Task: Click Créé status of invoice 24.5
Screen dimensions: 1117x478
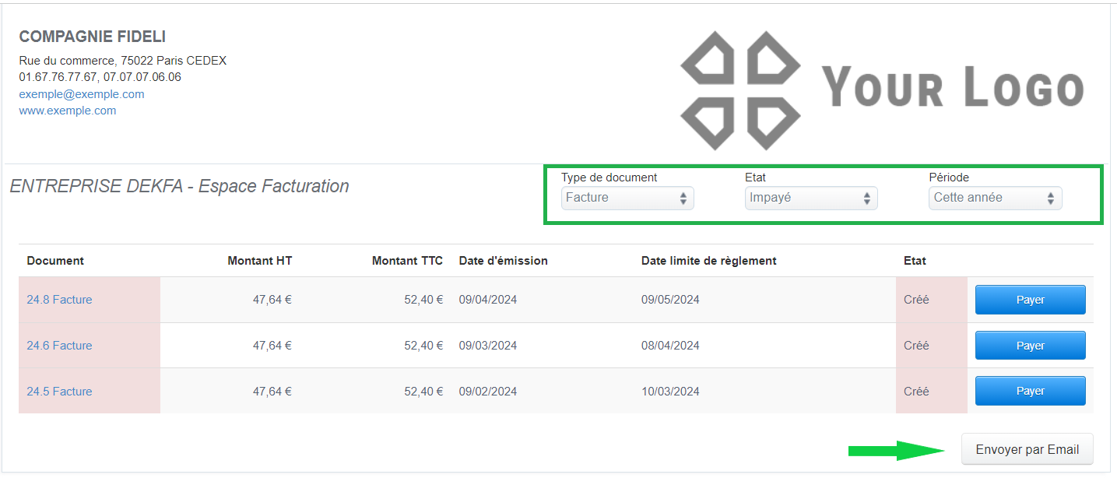Action: 916,392
